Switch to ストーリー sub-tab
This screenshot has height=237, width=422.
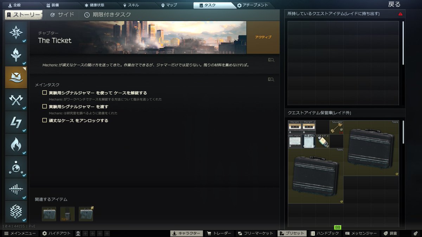coord(24,15)
